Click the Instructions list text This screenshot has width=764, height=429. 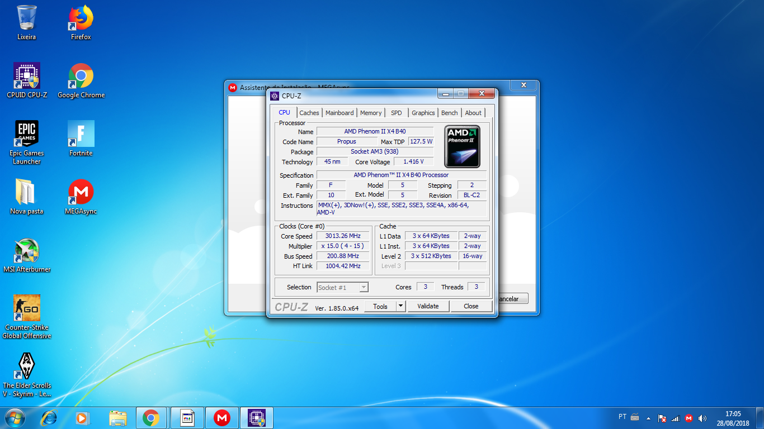(402, 209)
